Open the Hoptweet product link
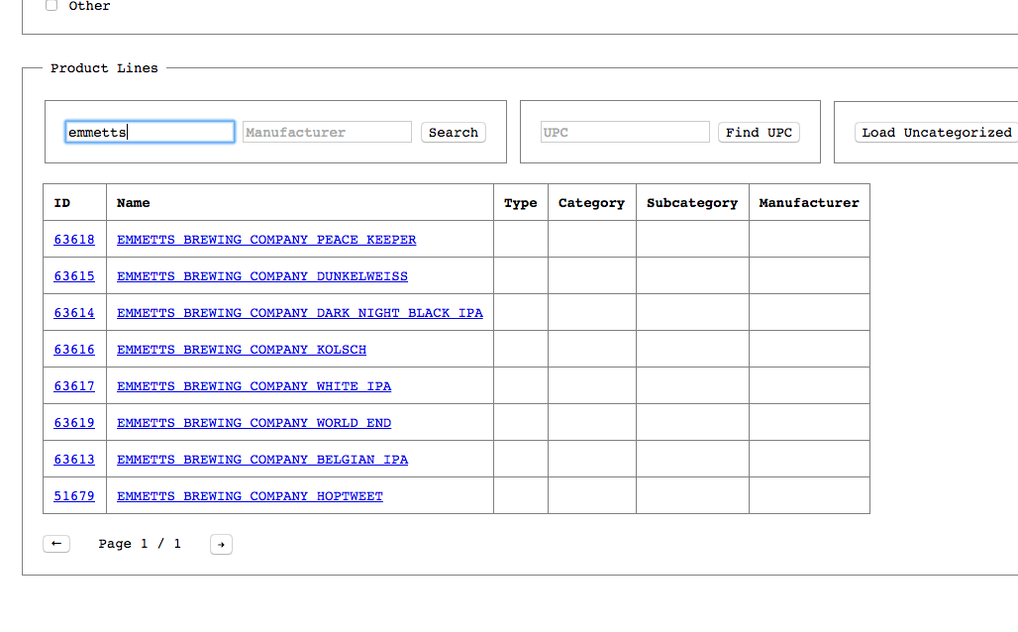This screenshot has height=632, width=1018. [250, 496]
